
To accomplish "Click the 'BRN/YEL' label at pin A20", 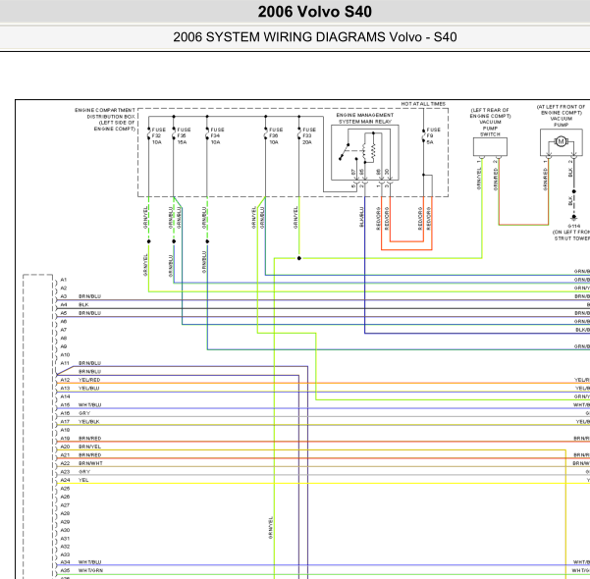I will [x=89, y=447].
